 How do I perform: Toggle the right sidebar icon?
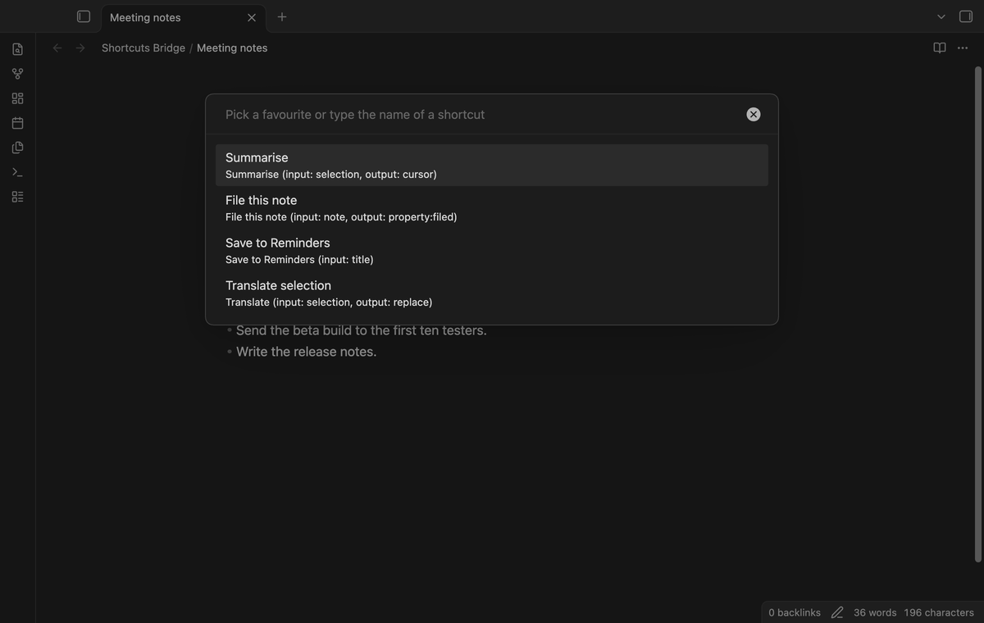pos(966,16)
